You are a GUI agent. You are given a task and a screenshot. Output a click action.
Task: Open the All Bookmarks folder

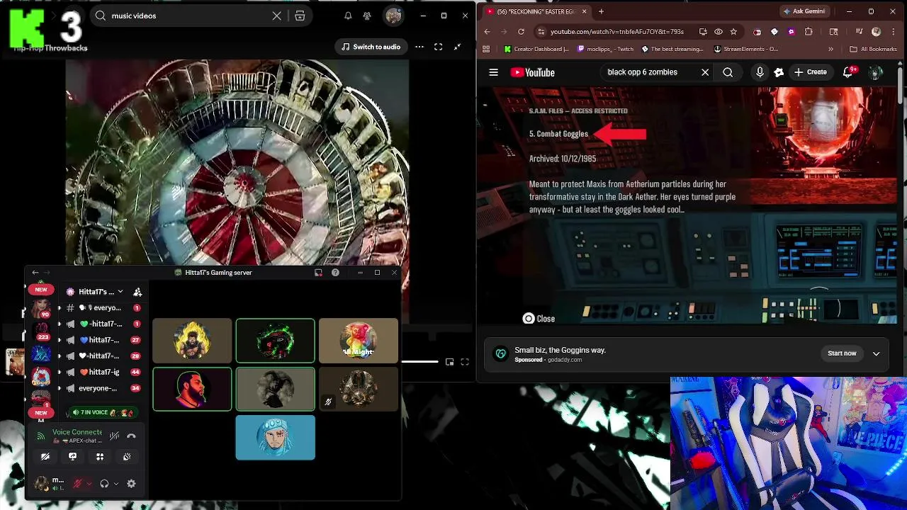(873, 49)
